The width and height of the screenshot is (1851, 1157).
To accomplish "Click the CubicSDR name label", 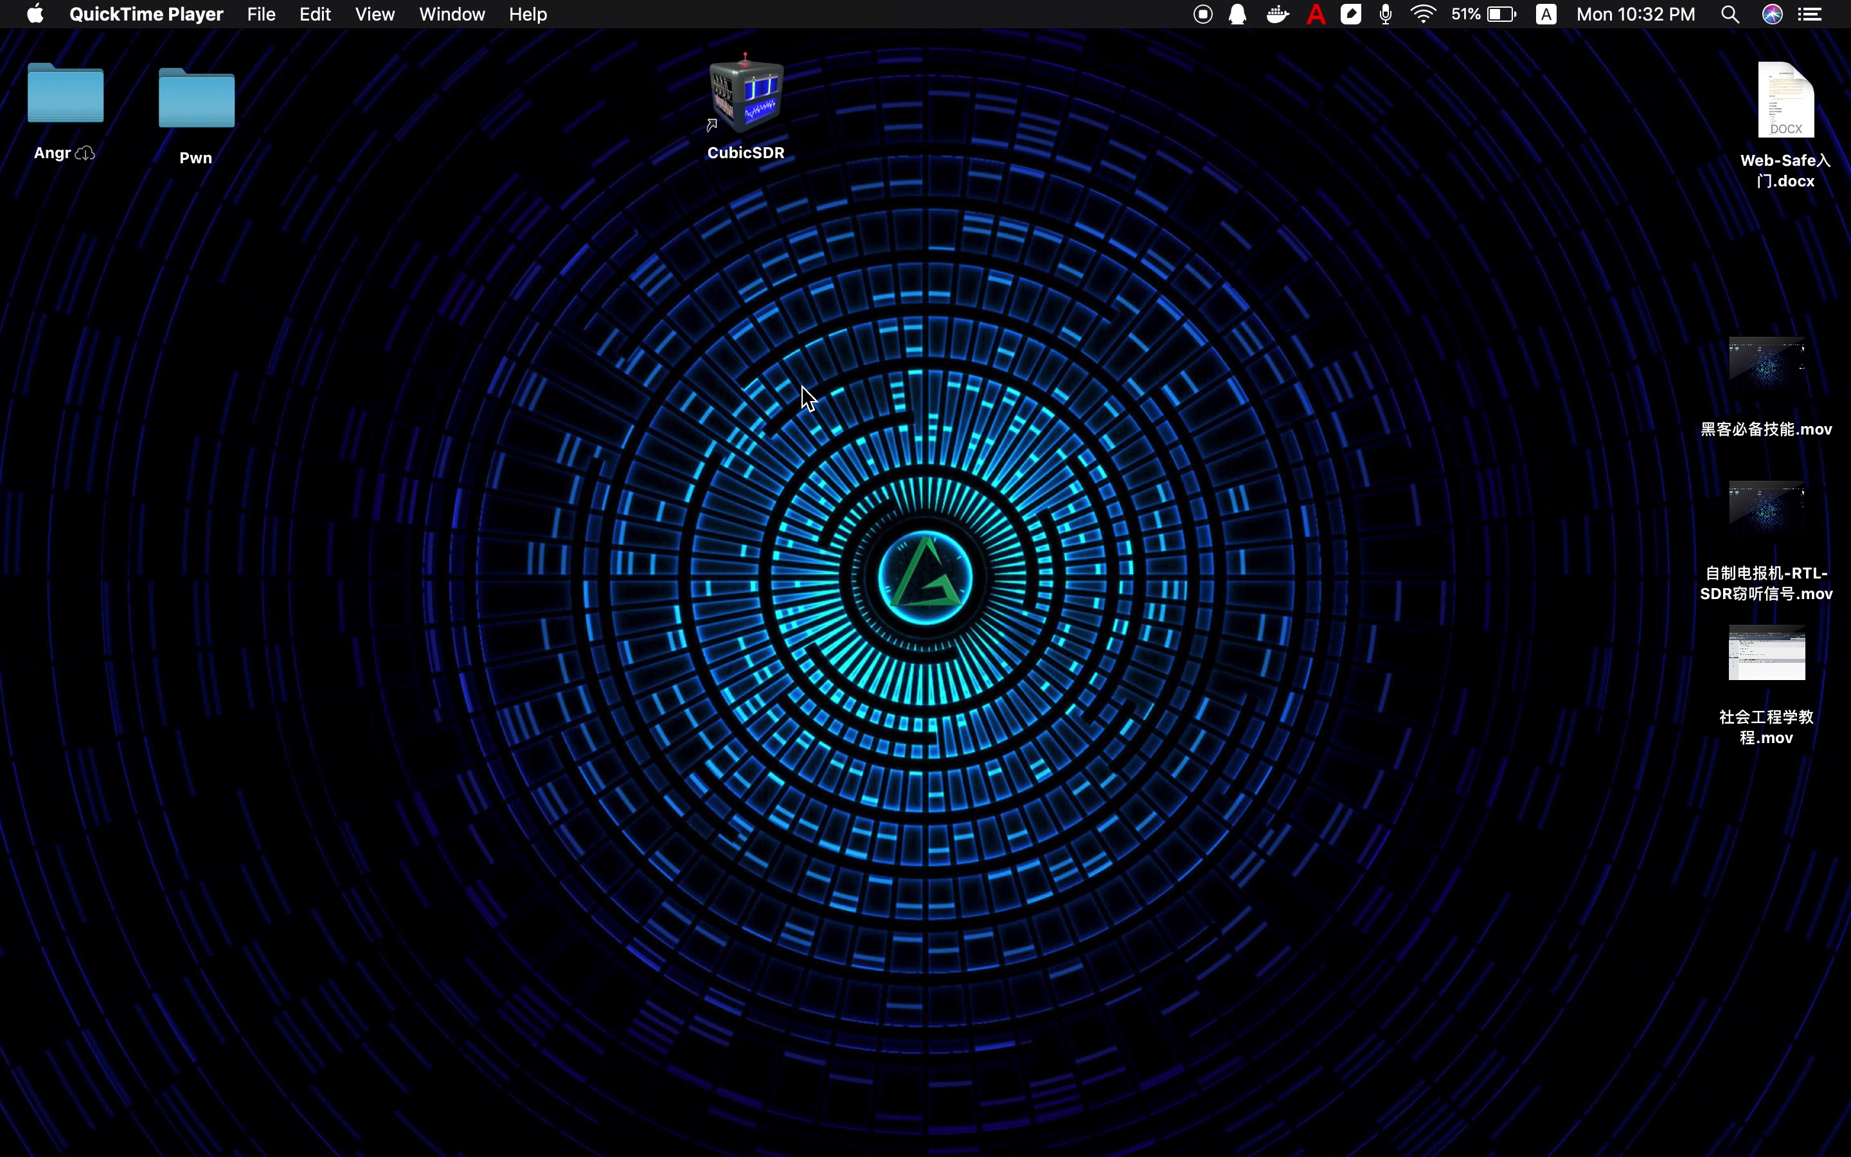I will [746, 152].
